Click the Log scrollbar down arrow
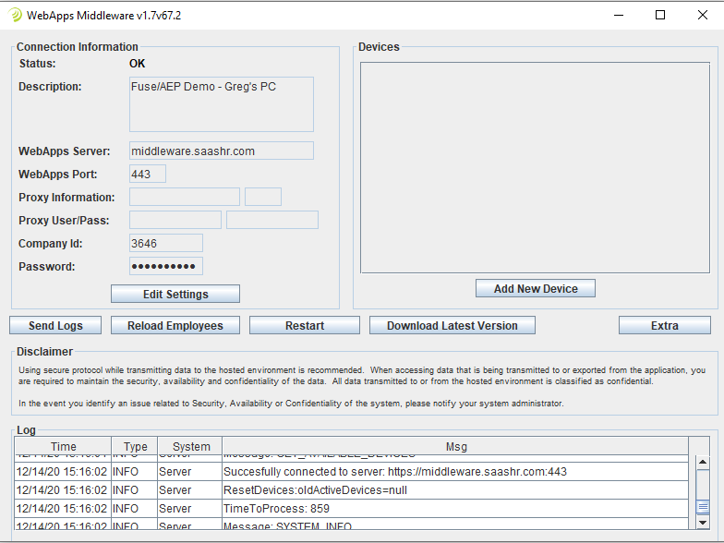724x543 pixels. click(703, 524)
